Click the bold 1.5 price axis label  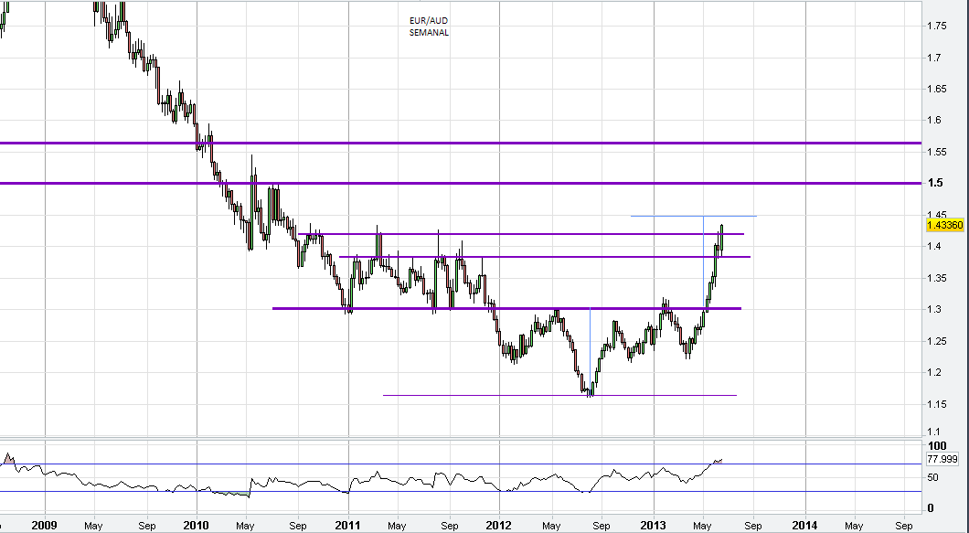point(935,183)
